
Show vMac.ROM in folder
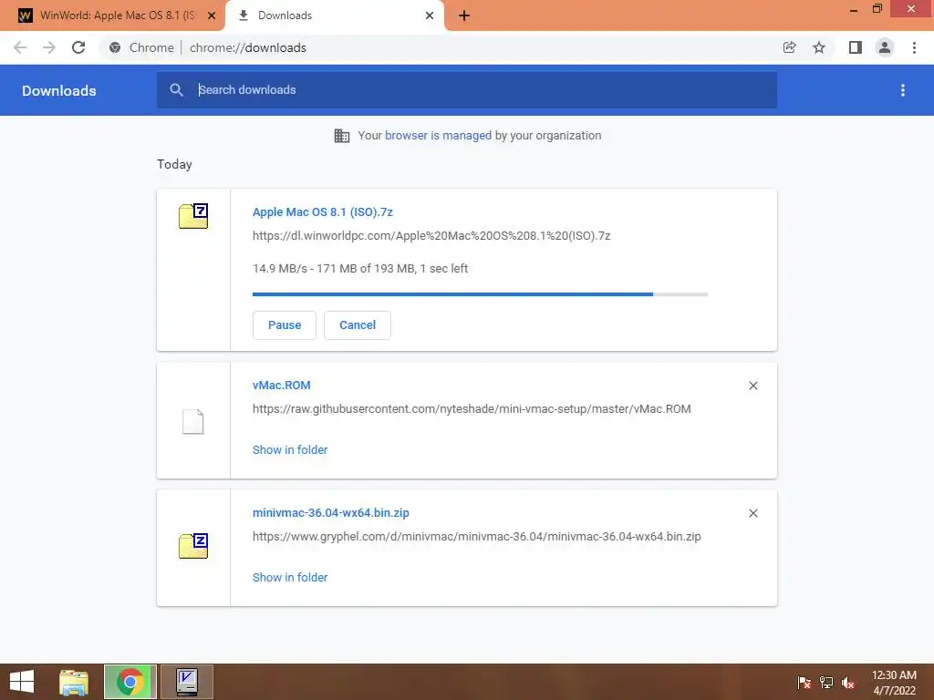click(290, 450)
